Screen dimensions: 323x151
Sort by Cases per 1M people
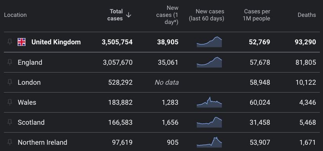click(x=256, y=15)
